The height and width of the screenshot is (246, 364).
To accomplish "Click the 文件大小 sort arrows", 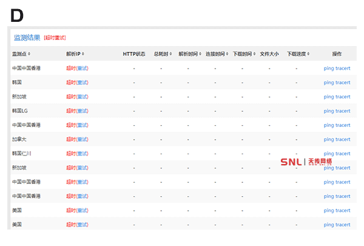I will click(269, 54).
